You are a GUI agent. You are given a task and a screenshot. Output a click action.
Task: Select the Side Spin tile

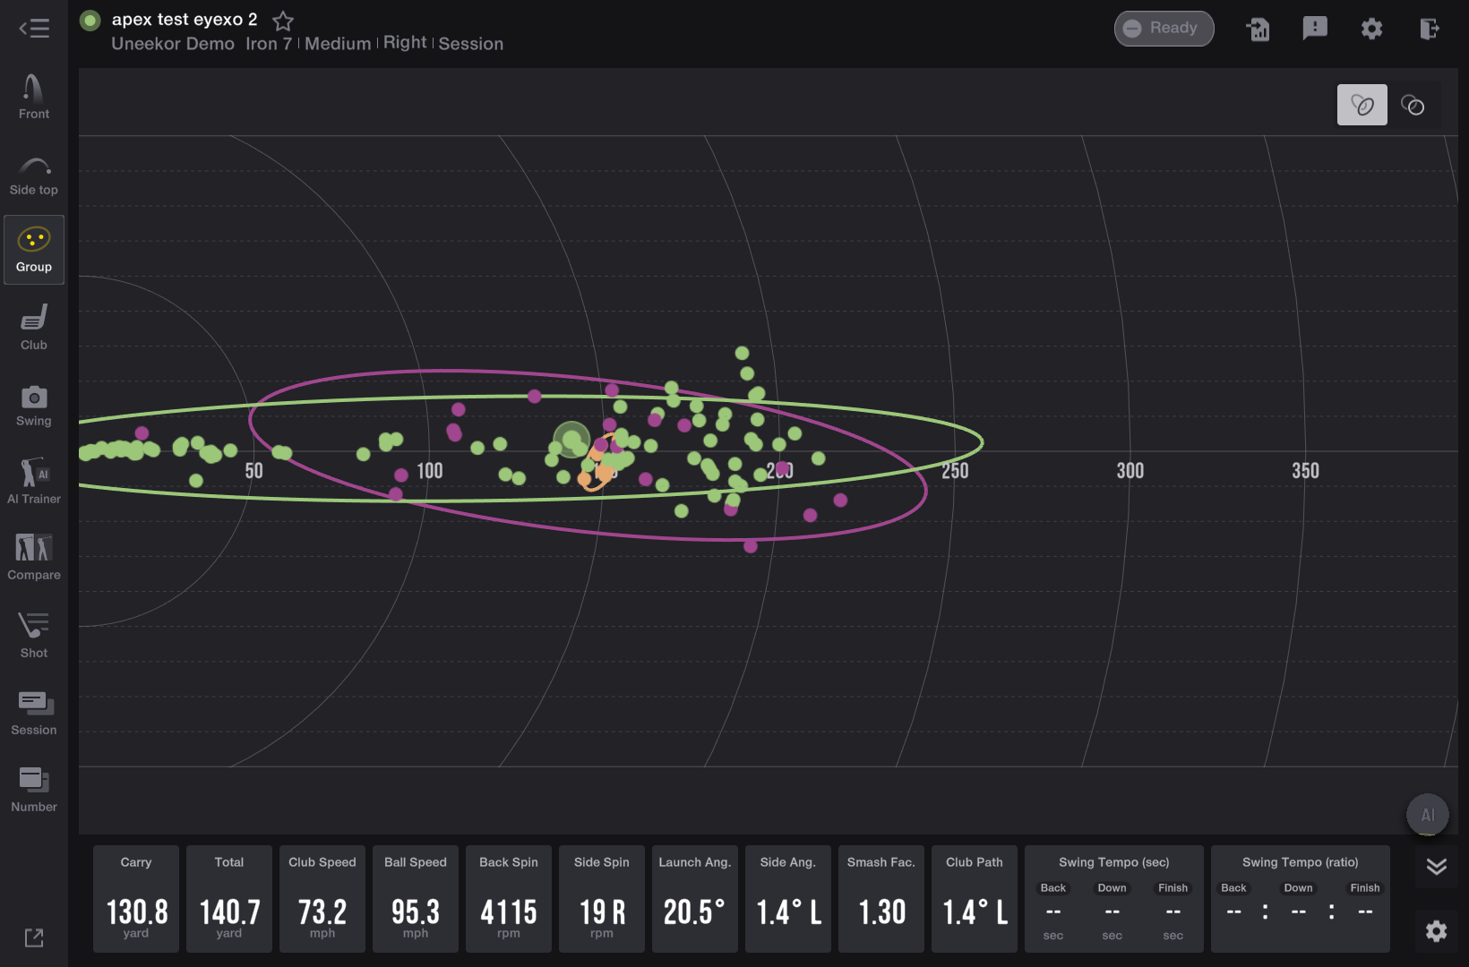(602, 898)
